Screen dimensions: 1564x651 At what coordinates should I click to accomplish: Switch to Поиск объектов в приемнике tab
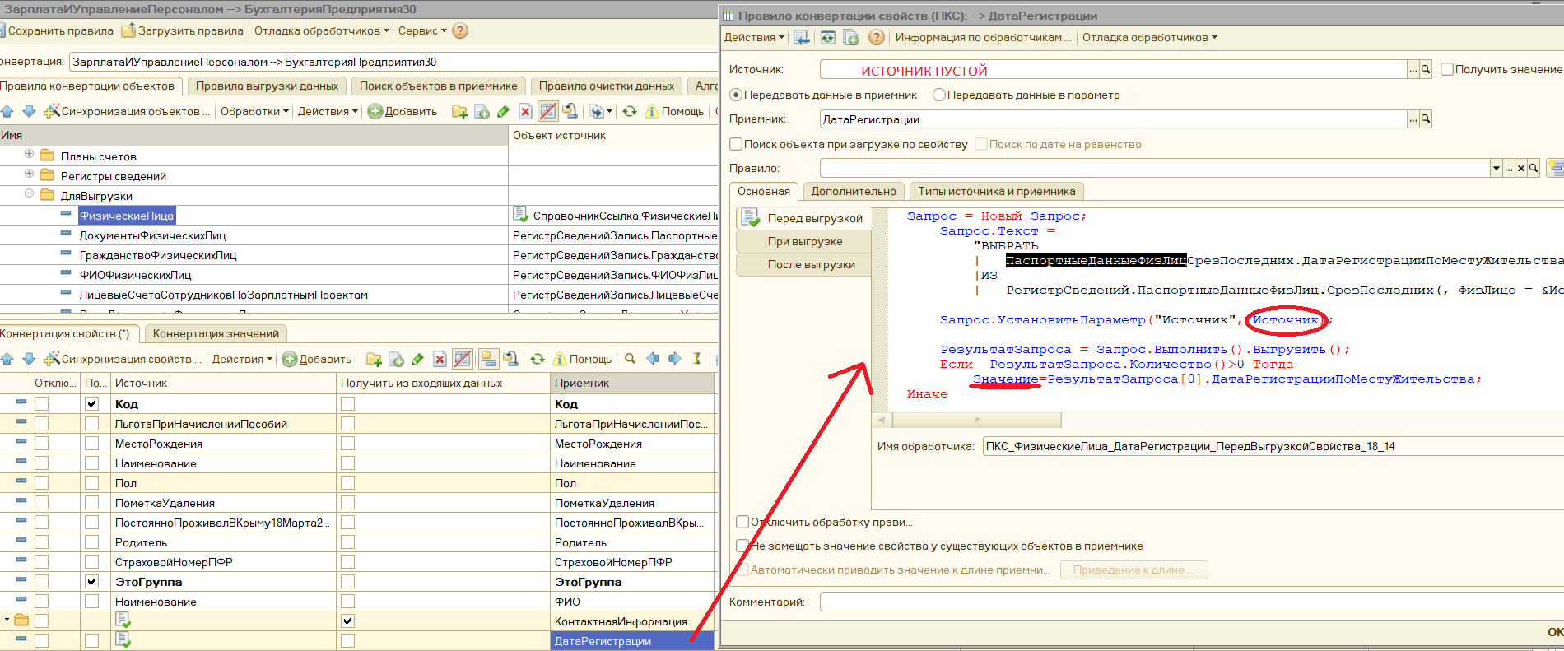[439, 86]
